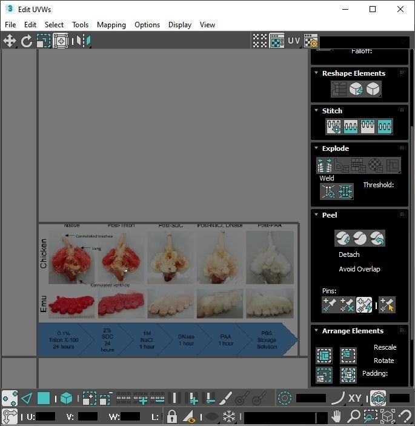The width and height of the screenshot is (415, 426).
Task: Click the Paint Select brush icon
Action: [x=226, y=398]
